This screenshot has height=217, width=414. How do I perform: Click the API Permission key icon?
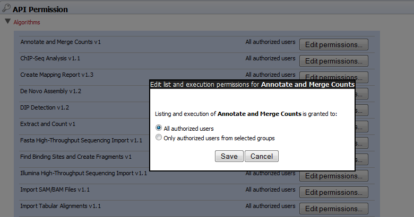point(6,8)
